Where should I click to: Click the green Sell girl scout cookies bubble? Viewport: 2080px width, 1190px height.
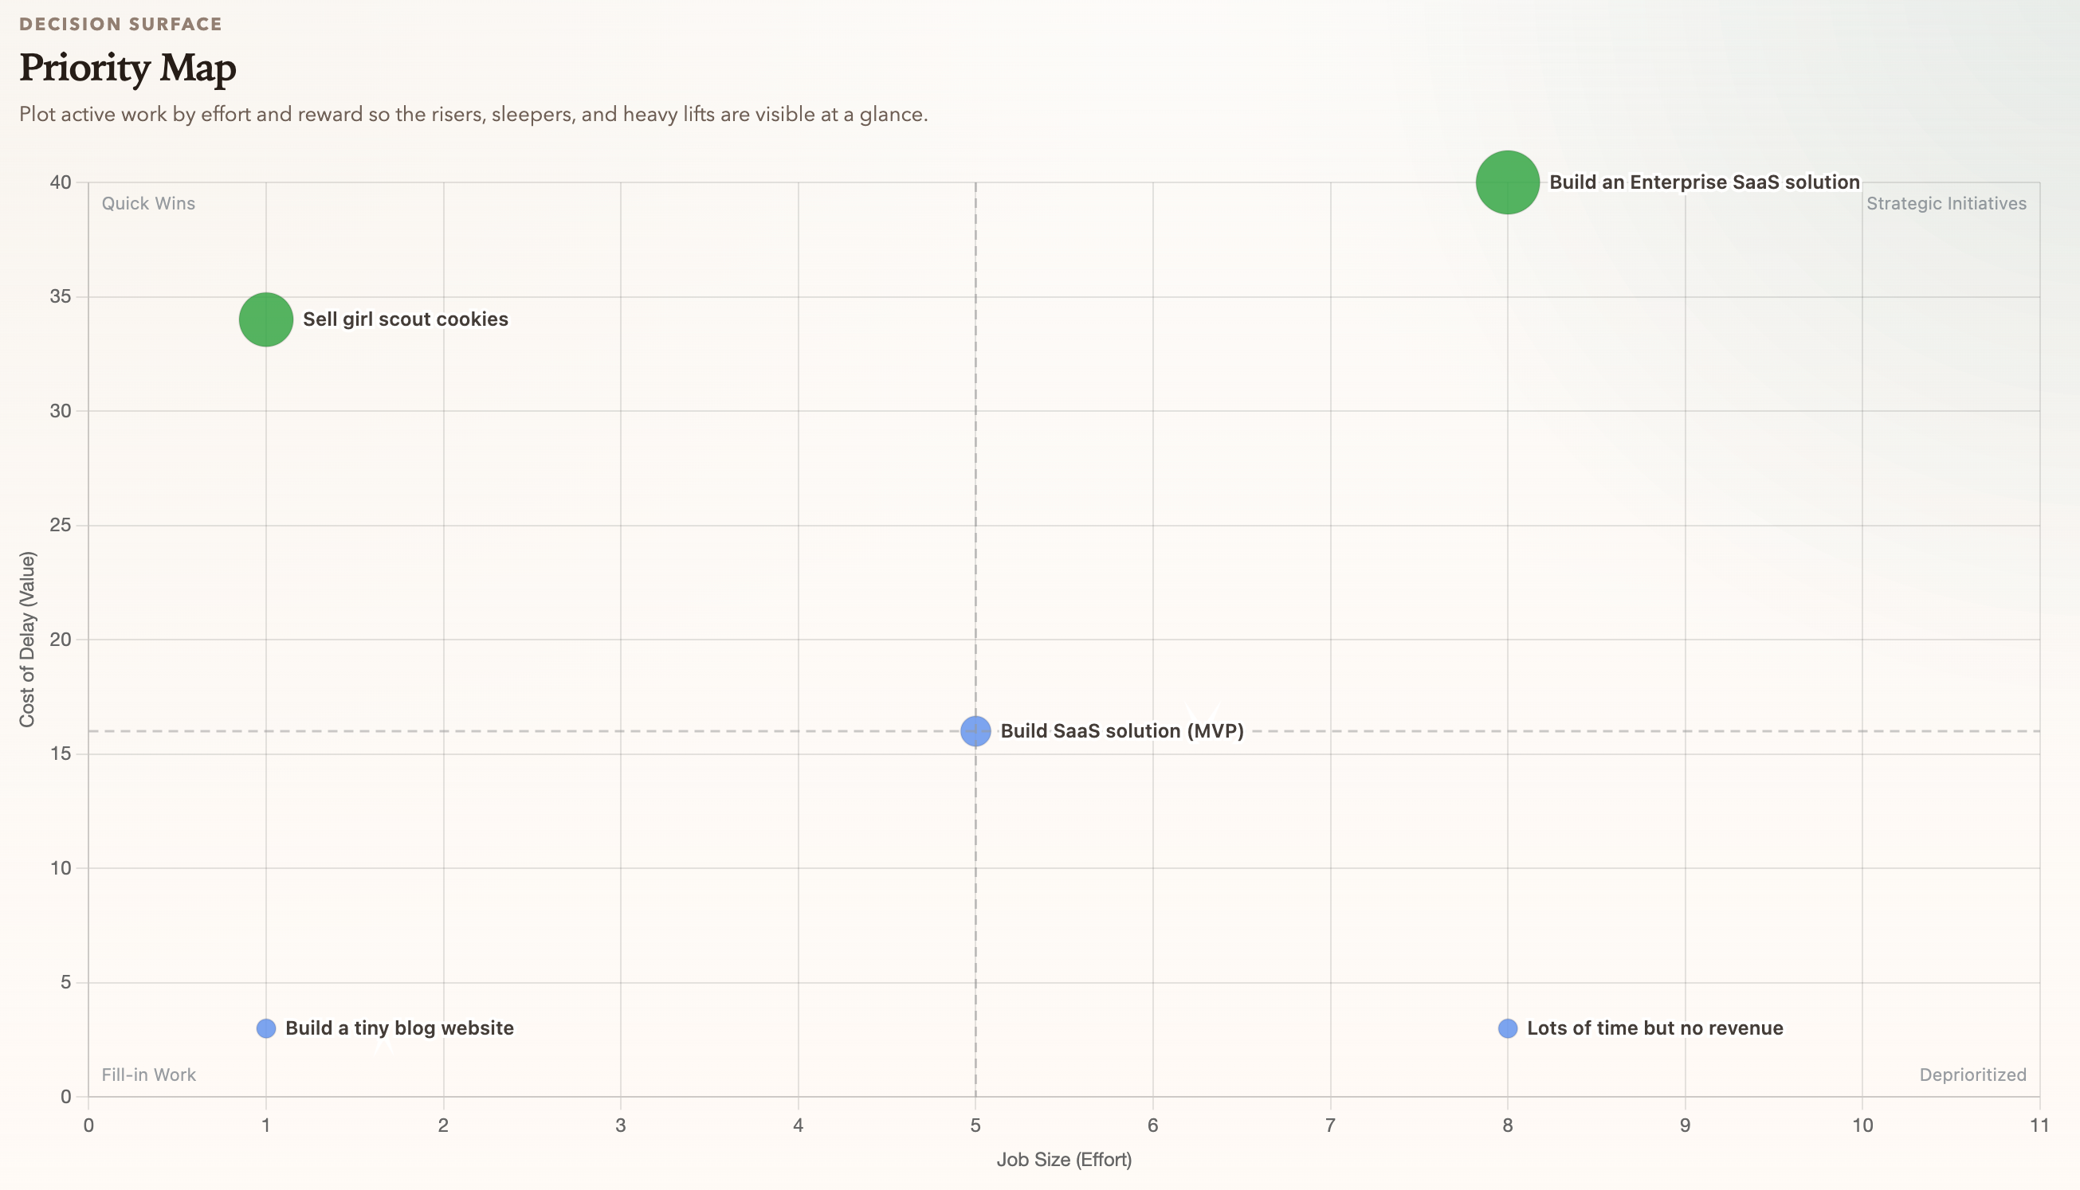[265, 319]
